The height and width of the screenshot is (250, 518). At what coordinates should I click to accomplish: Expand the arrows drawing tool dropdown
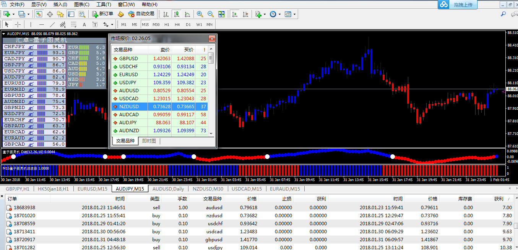point(112,25)
